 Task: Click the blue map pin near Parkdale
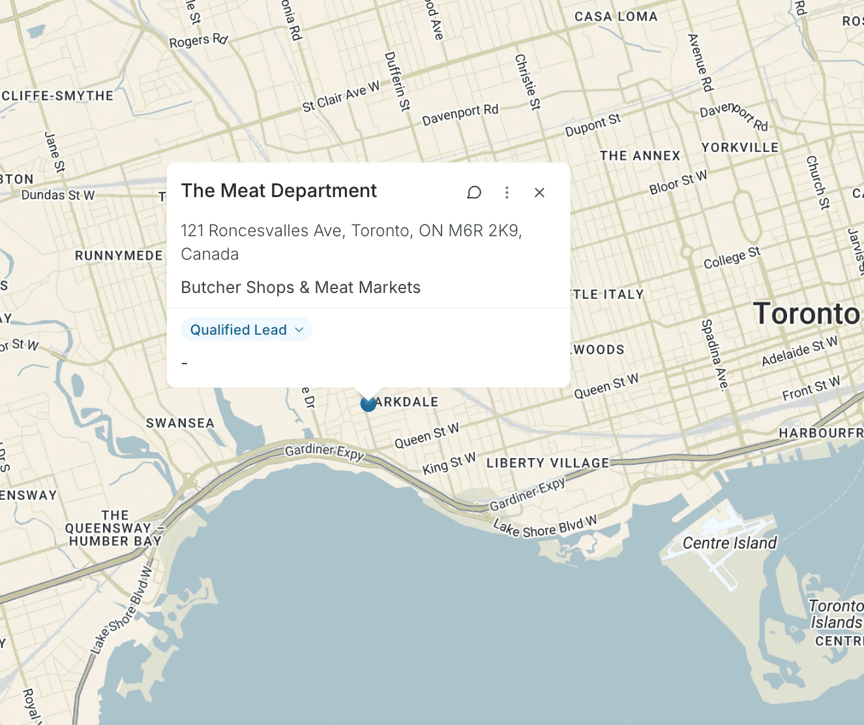(x=368, y=404)
